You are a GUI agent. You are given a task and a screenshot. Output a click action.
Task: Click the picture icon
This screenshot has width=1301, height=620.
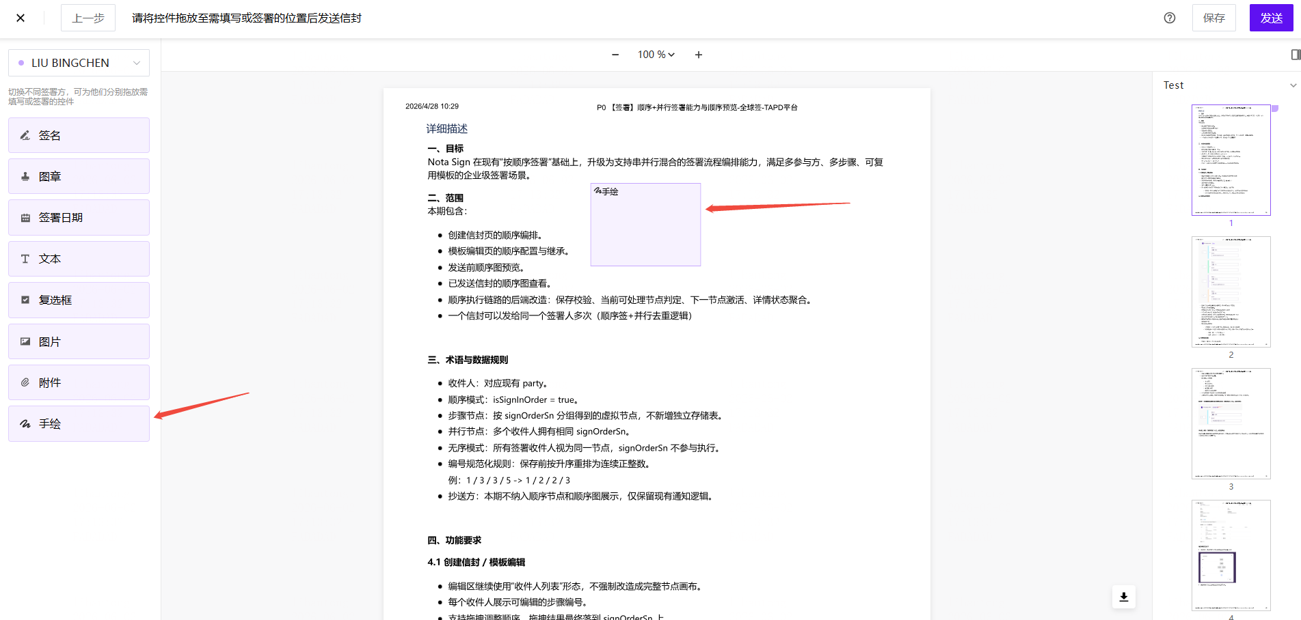25,341
